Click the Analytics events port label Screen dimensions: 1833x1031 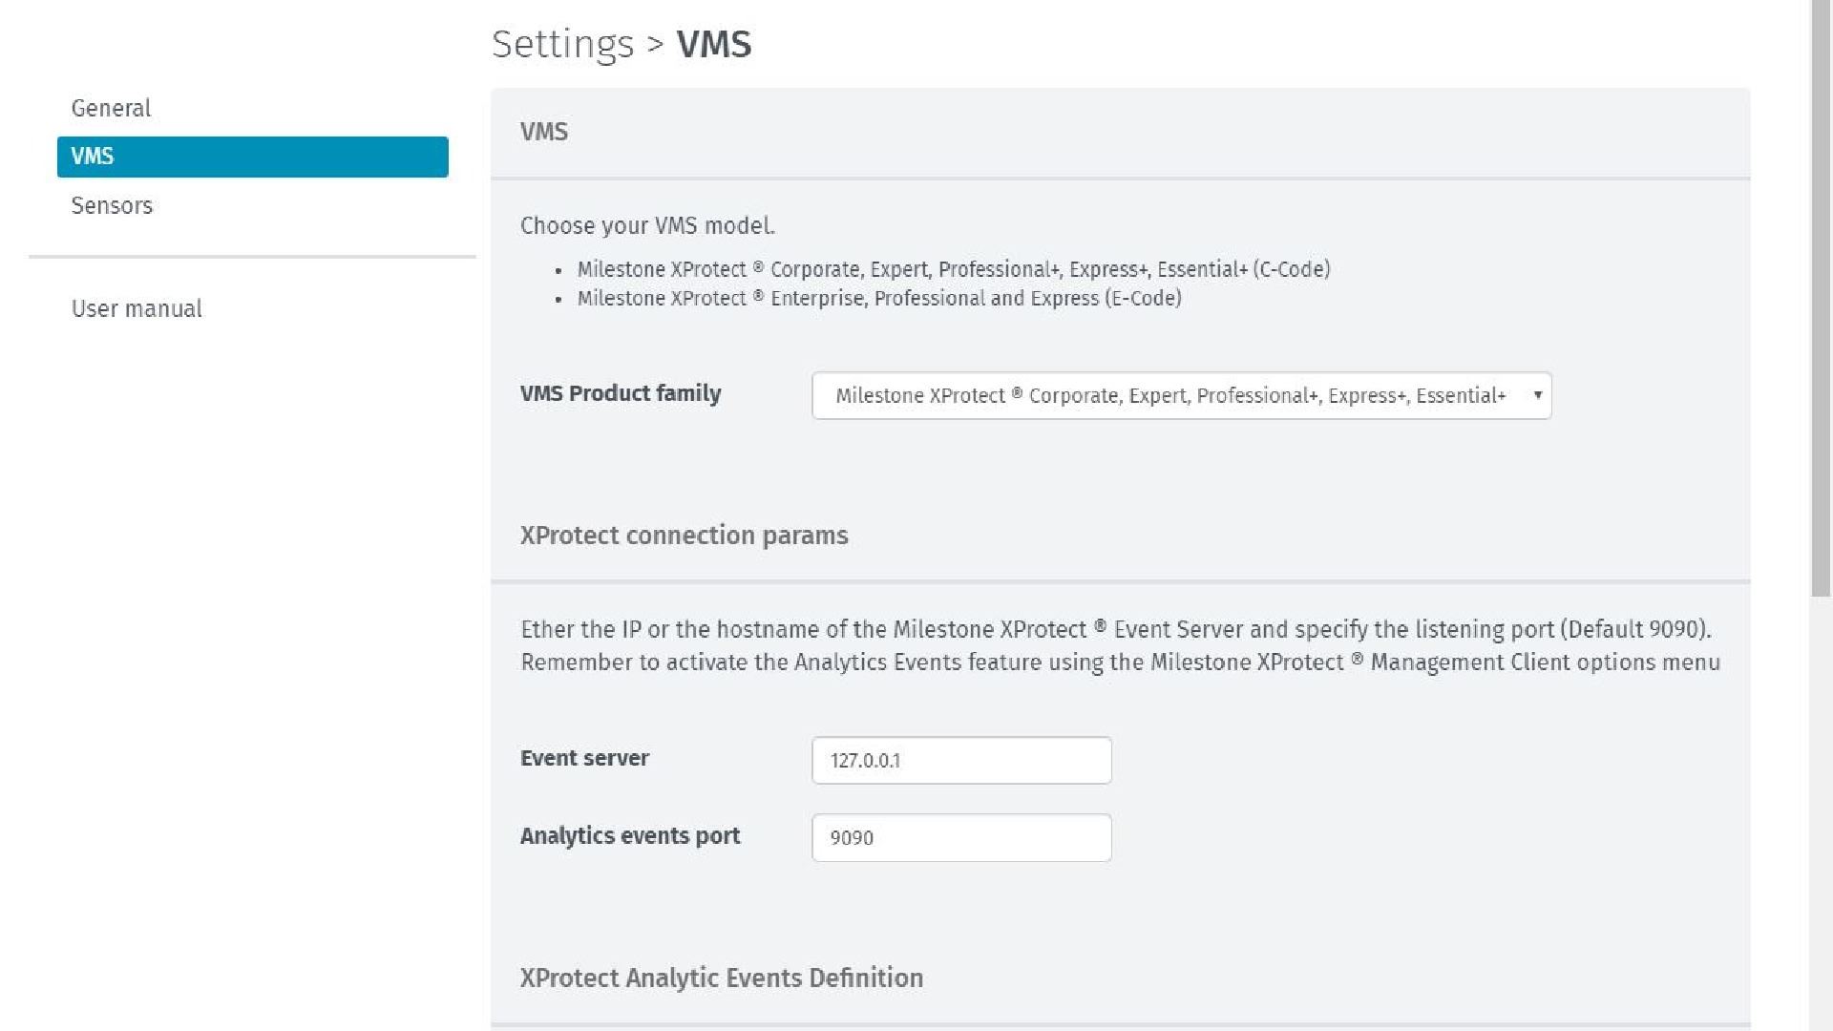[x=630, y=835]
